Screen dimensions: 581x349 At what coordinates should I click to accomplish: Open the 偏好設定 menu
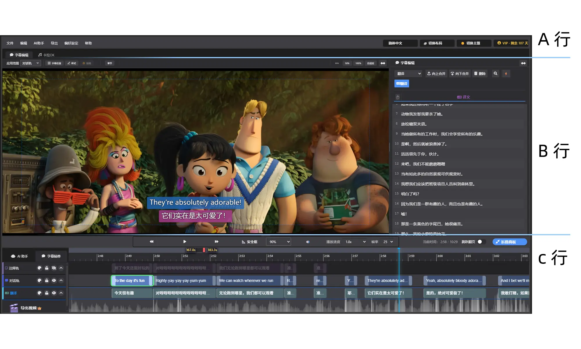tap(71, 43)
